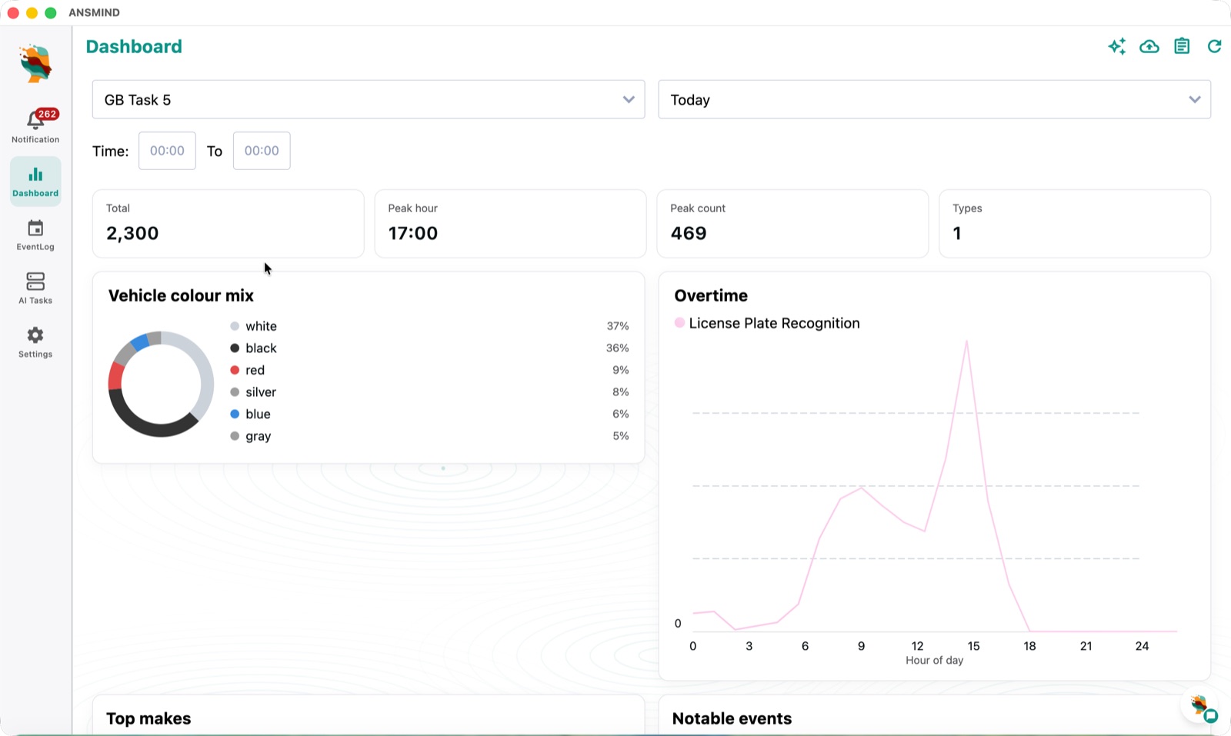This screenshot has height=736, width=1231.
Task: Click the start time input field
Action: point(167,151)
